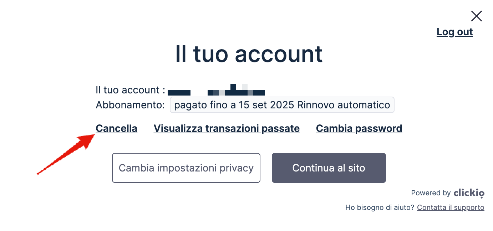This screenshot has width=493, height=231.
Task: Open Visualizza transazioni passate
Action: click(x=227, y=128)
